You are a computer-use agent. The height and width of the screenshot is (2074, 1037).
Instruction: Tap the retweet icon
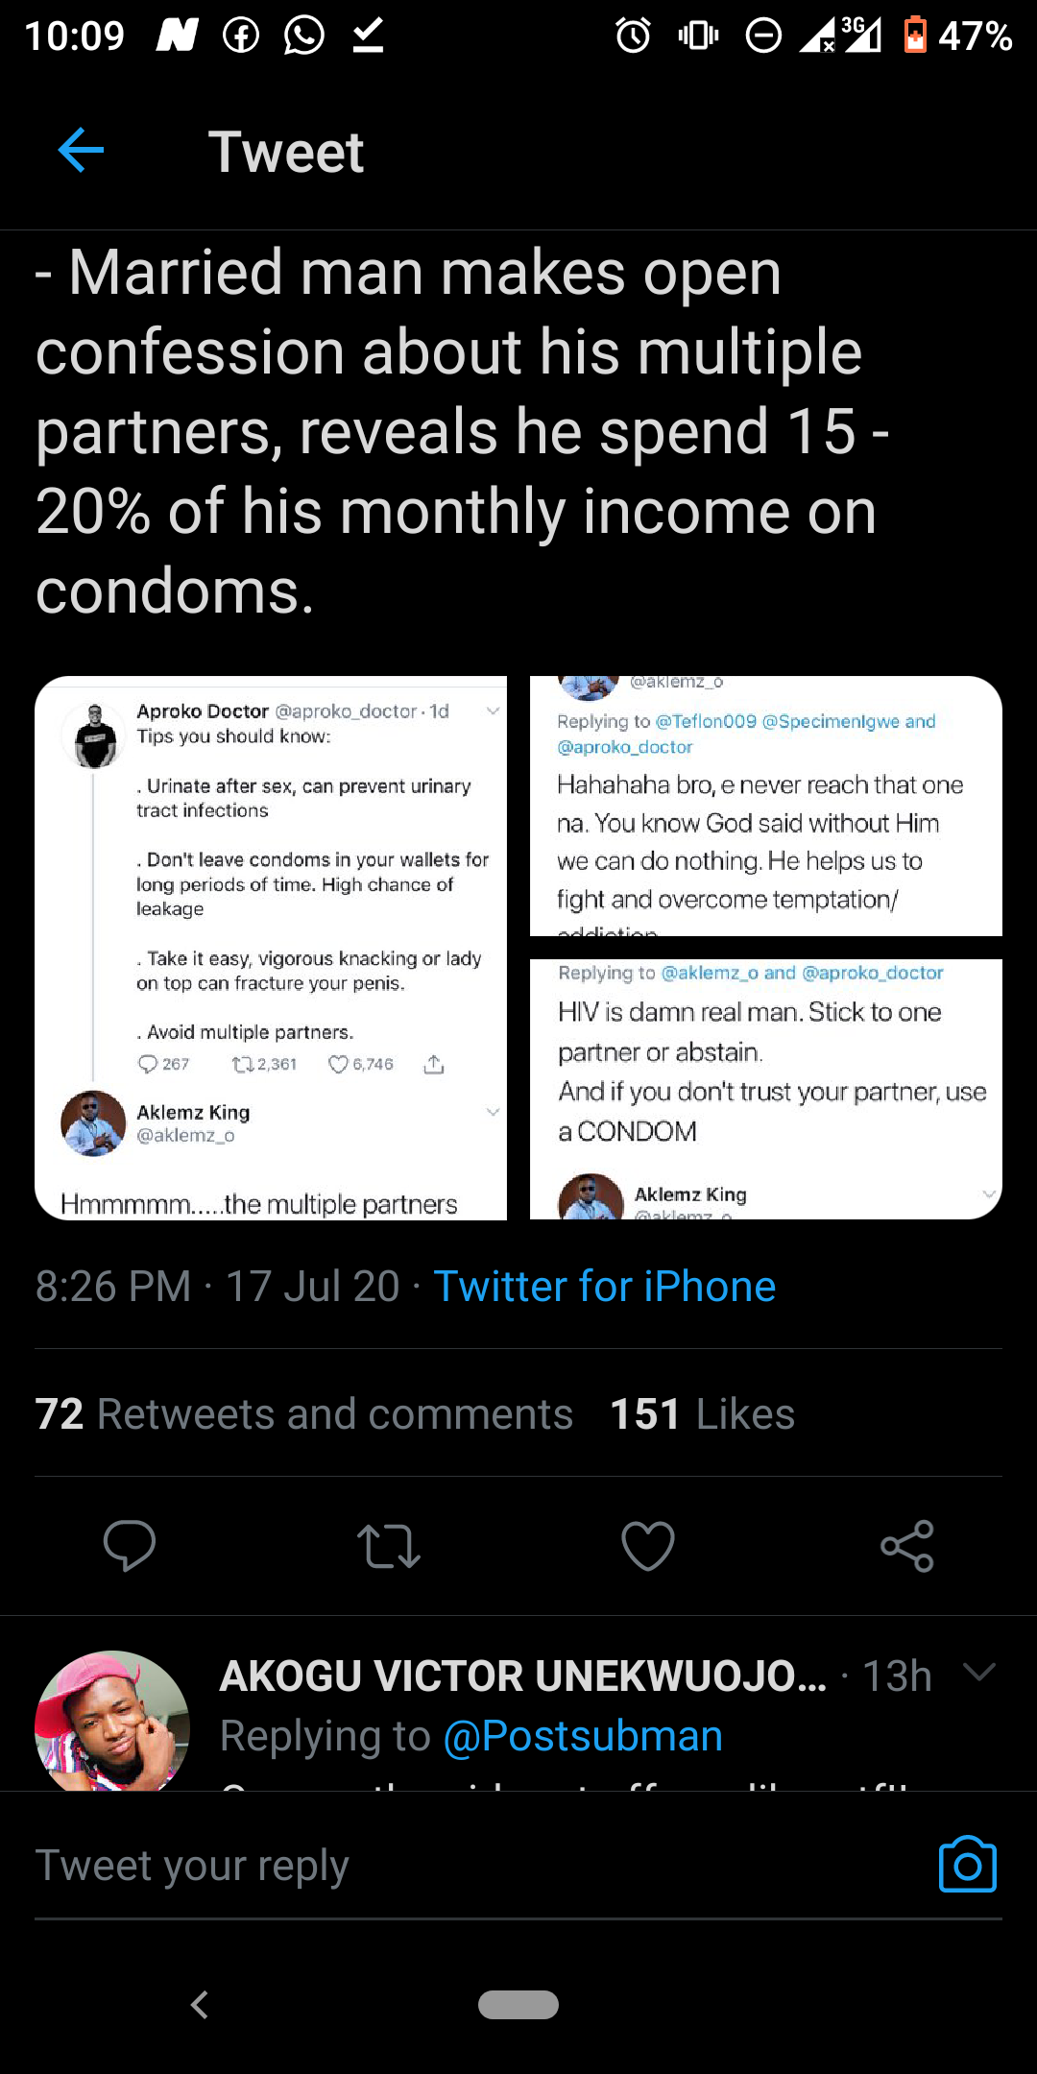click(x=389, y=1546)
